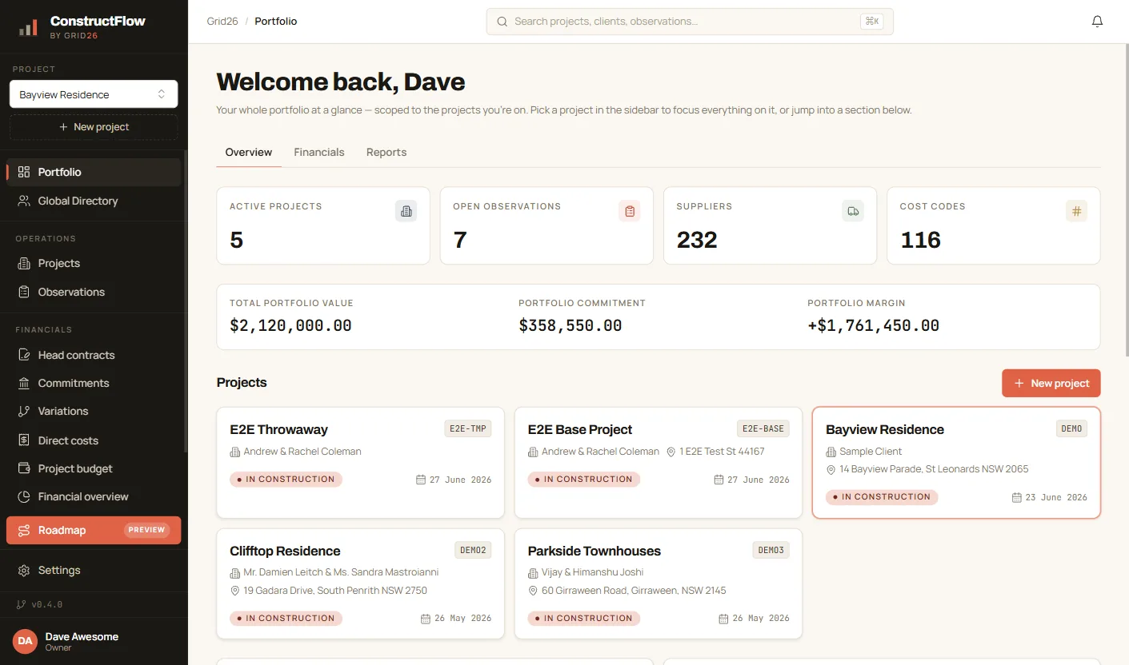Click the search magnifier icon
The image size is (1129, 665).
pos(502,22)
